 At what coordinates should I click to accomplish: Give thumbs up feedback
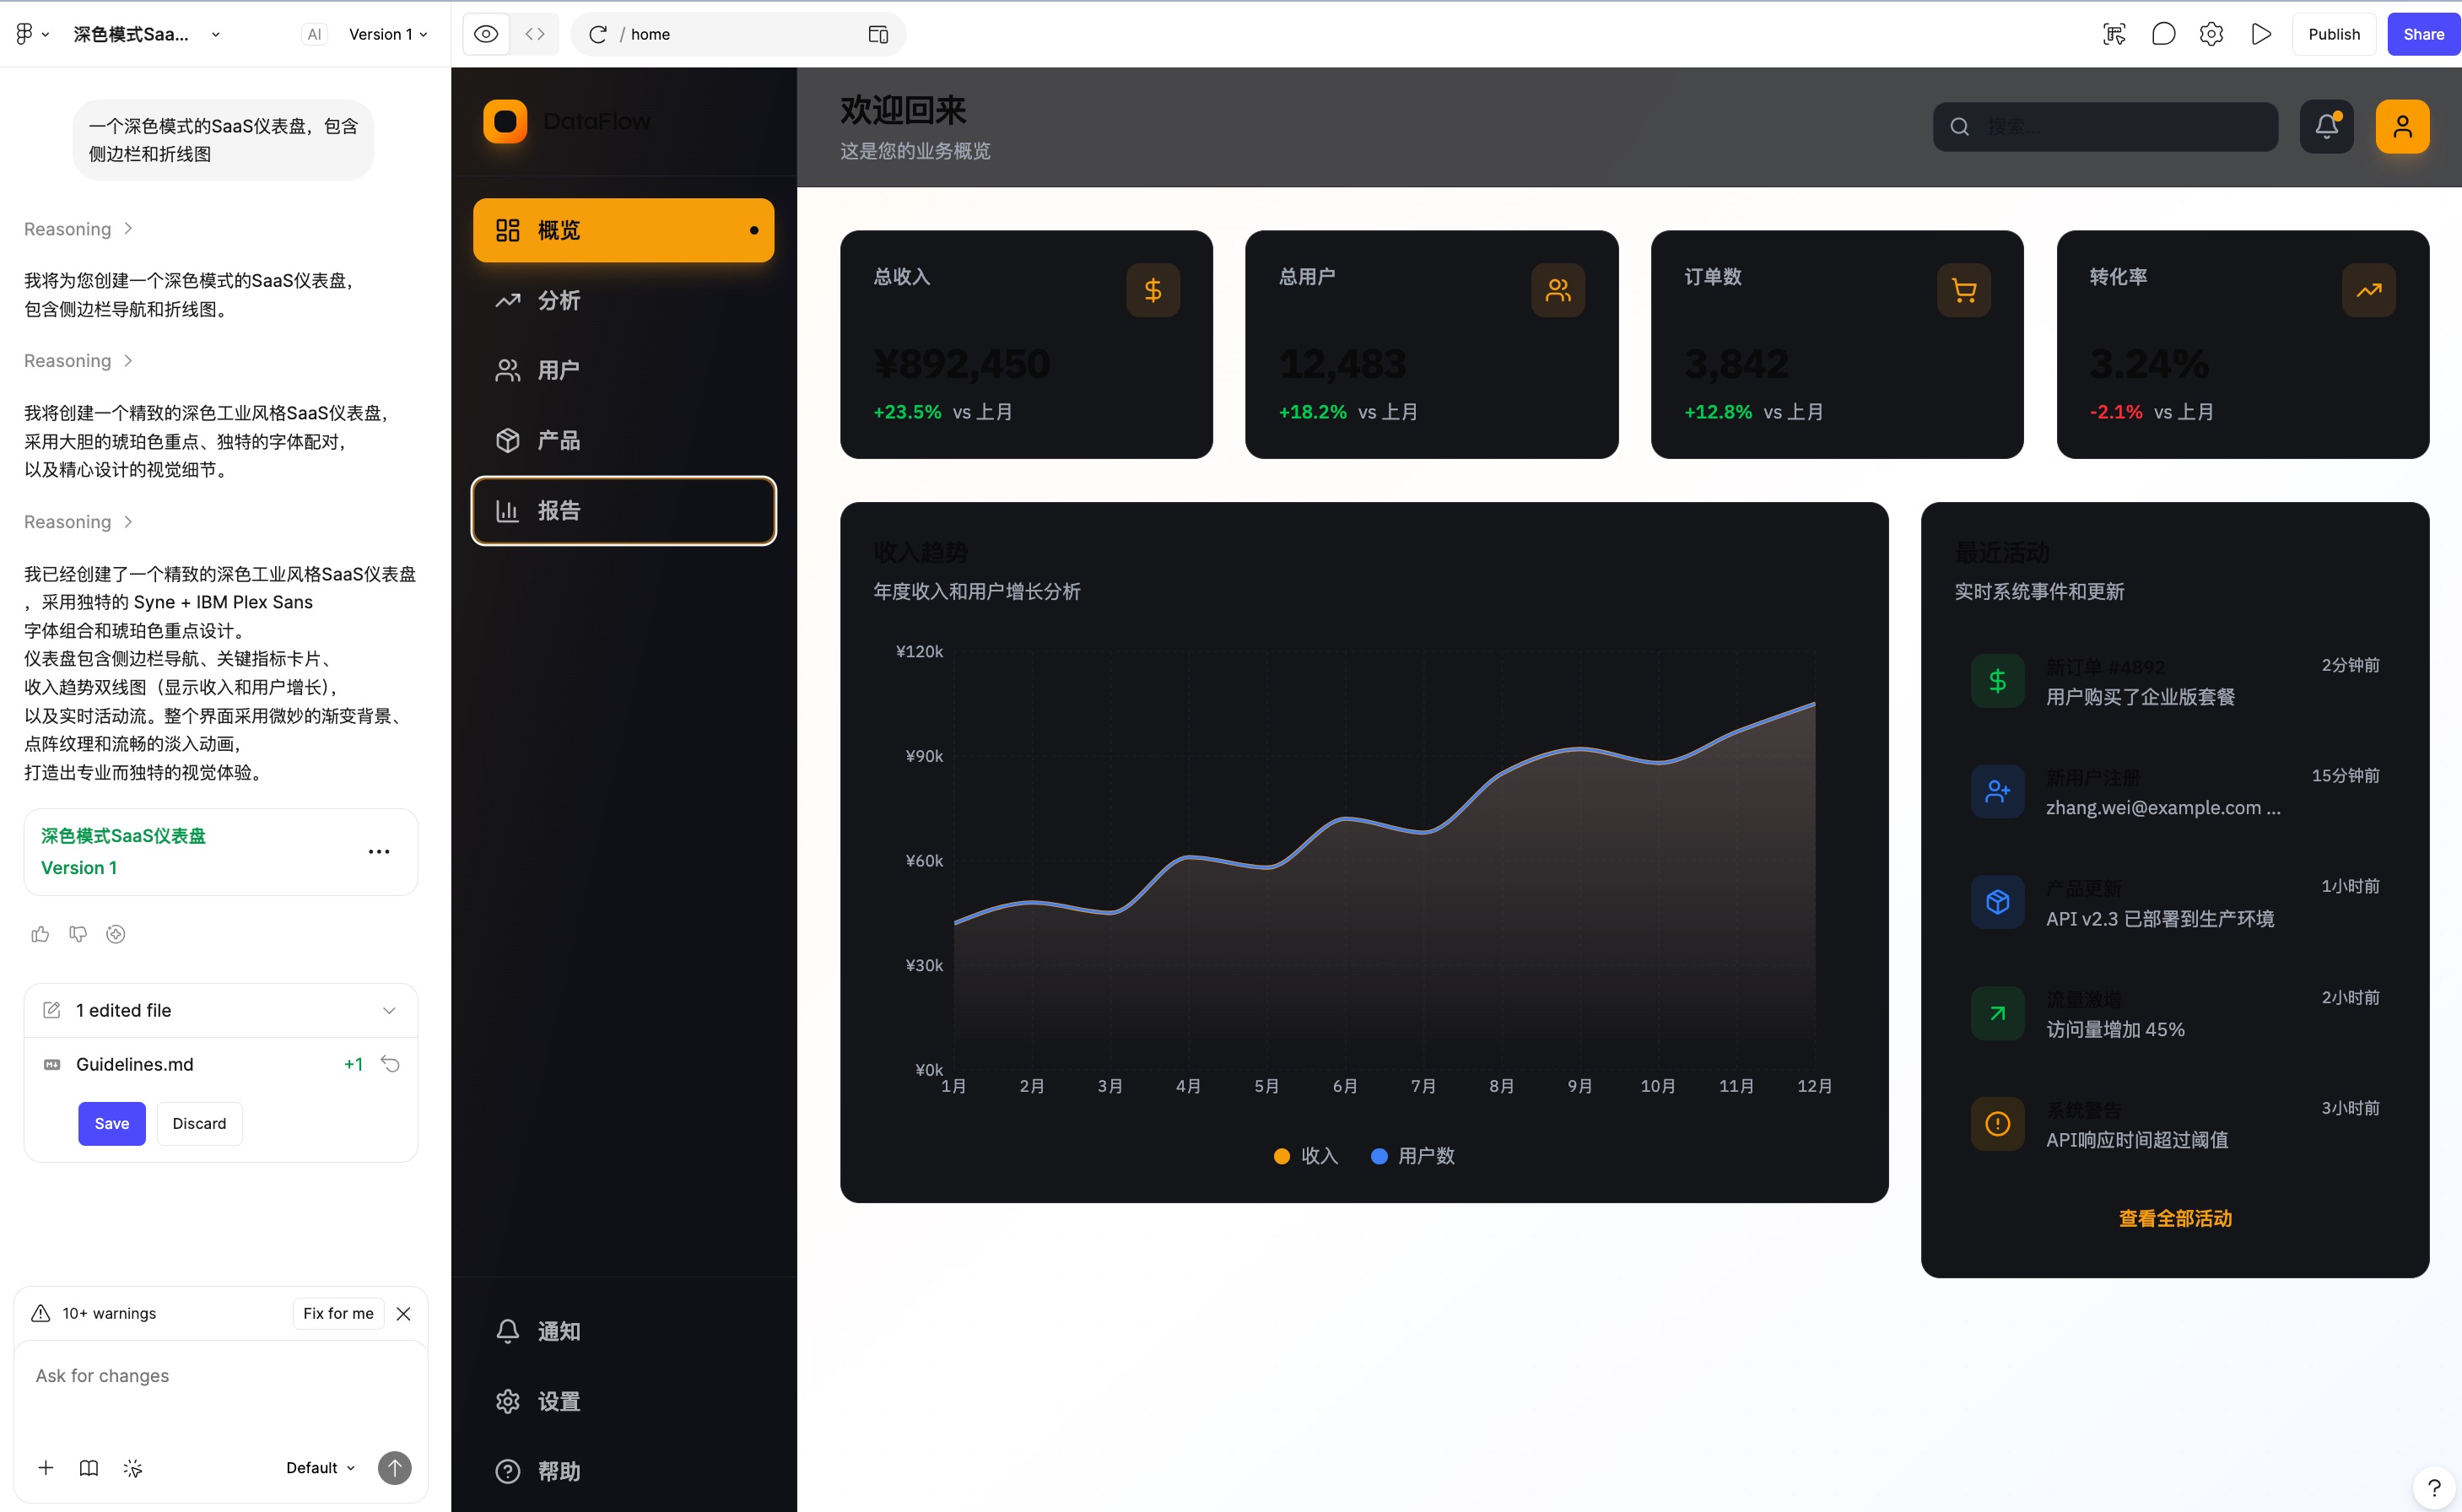click(x=40, y=934)
